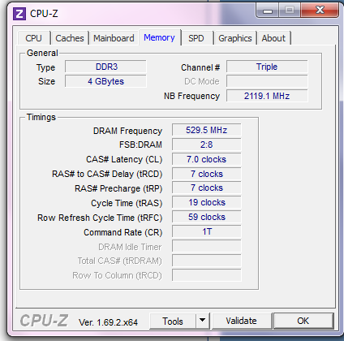Select the 2119.1 MHz NB Frequency value
The height and width of the screenshot is (341, 344).
[x=267, y=96]
